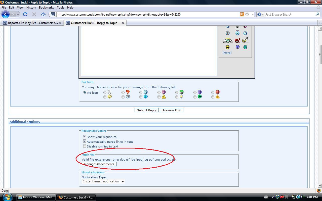Select the yellow warning triangle post icon
The height and width of the screenshot is (201, 322).
pyautogui.click(x=159, y=97)
